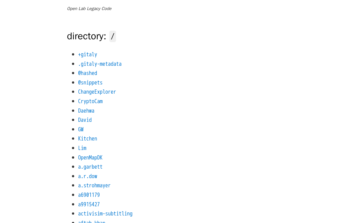
Task: Open the +gitaly directory link
Action: (88, 55)
